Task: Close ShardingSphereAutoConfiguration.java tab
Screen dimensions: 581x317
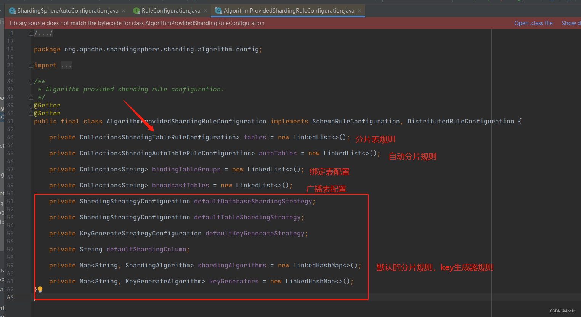Action: point(124,11)
